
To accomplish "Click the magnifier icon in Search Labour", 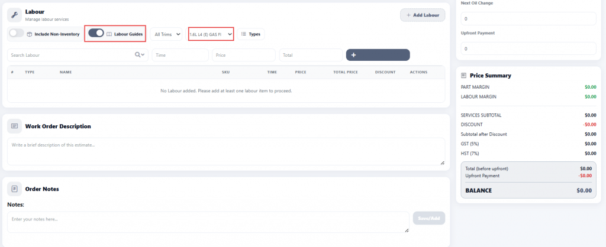I will [x=137, y=55].
